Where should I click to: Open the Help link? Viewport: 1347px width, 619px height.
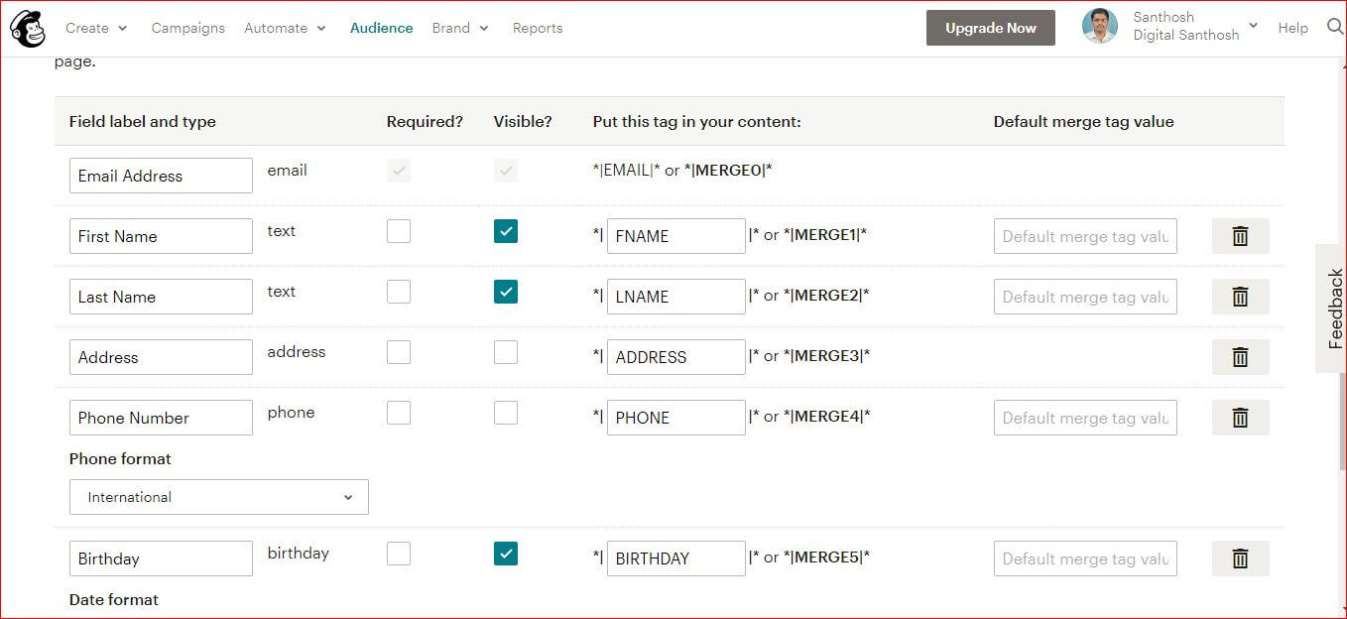pos(1292,28)
